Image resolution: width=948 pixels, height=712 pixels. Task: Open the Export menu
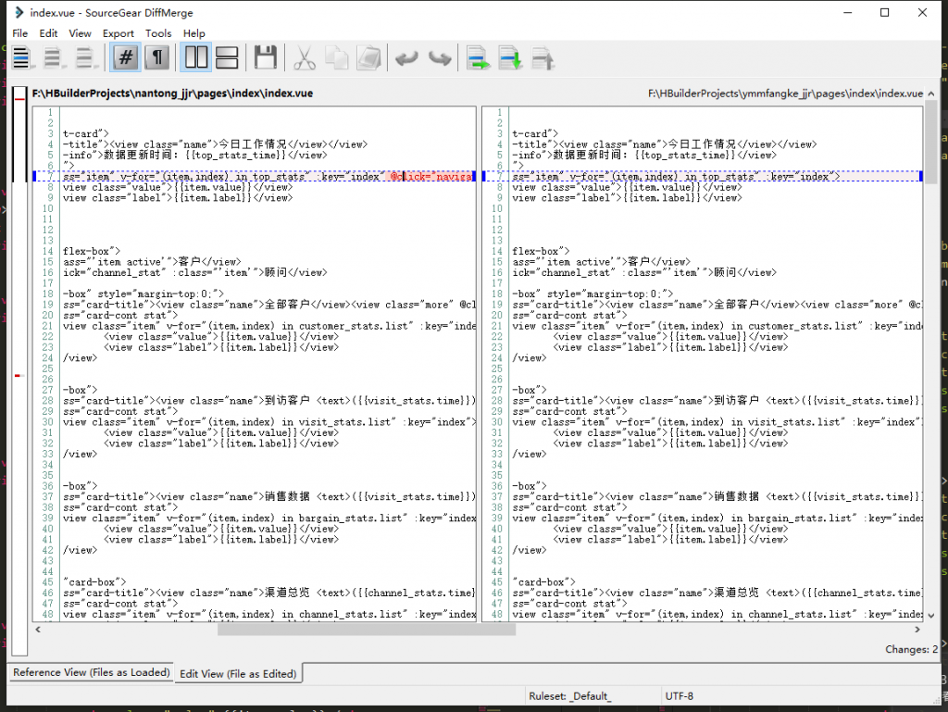click(x=118, y=33)
